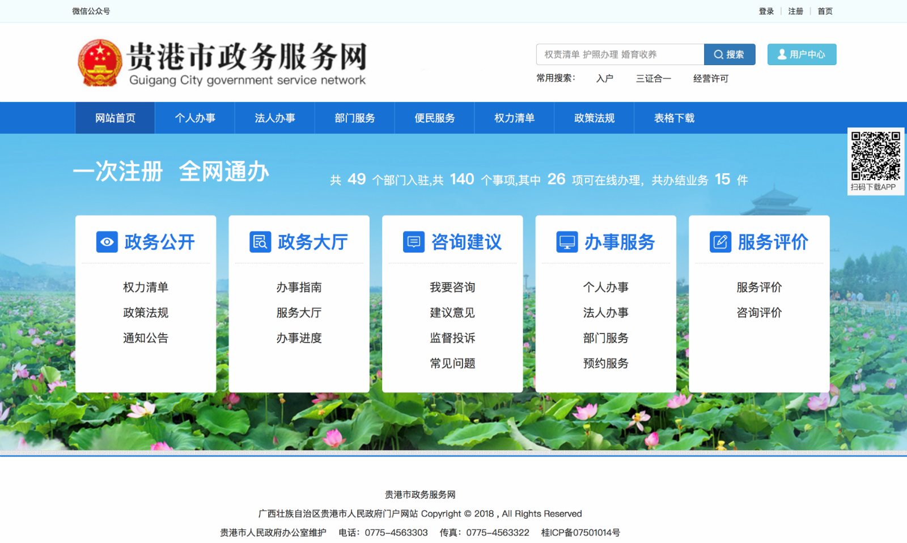Image resolution: width=907 pixels, height=543 pixels.
Task: Click the edit pencil icon beside 服务评价
Action: [x=720, y=242]
